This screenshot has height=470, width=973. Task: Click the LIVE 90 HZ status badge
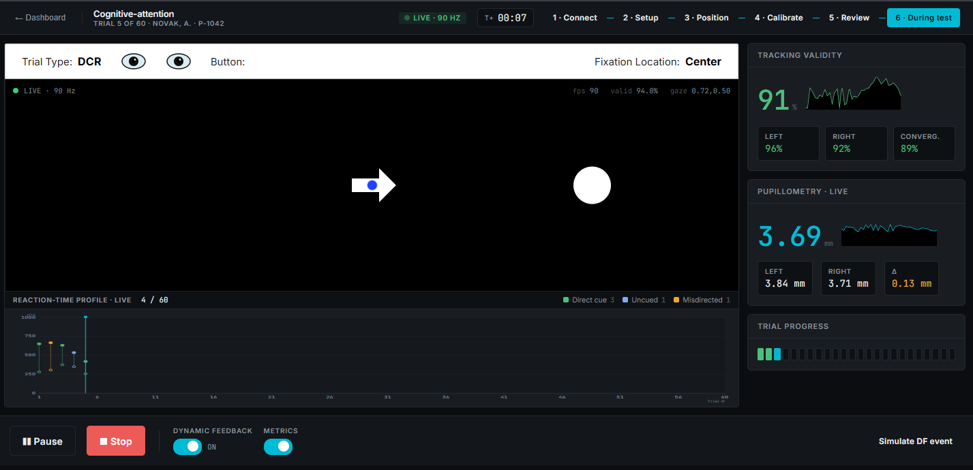433,18
